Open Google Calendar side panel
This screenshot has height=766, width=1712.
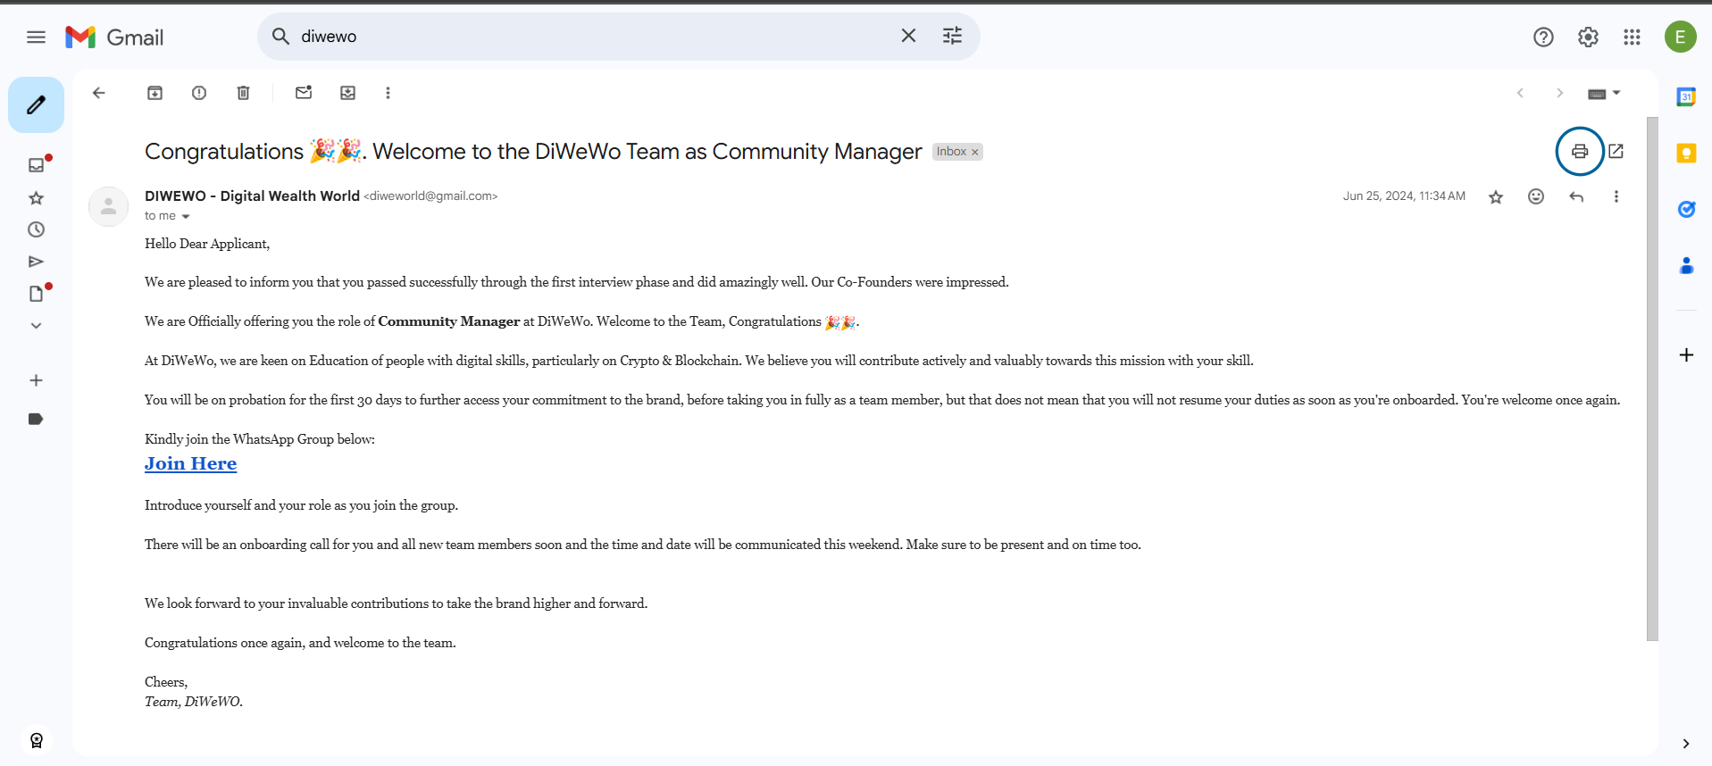click(x=1686, y=96)
